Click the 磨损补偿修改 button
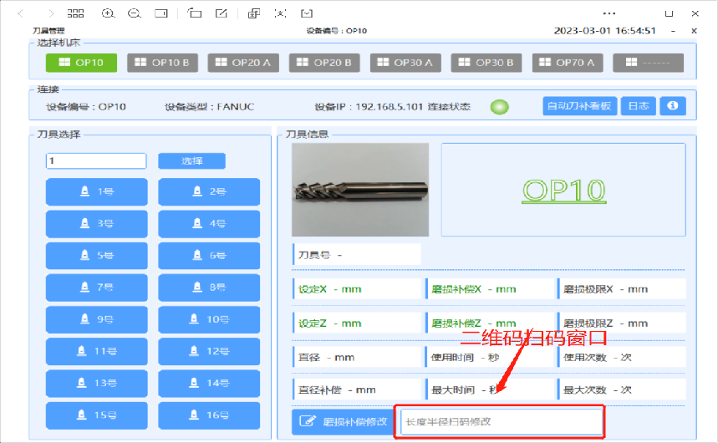The height and width of the screenshot is (443, 718). point(344,422)
